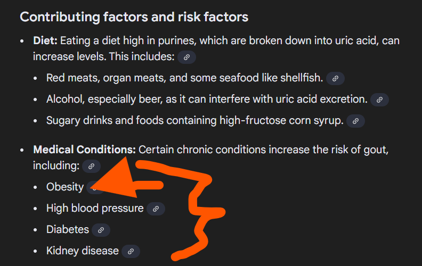The height and width of the screenshot is (266, 422).
Task: Click the link icon next to "including:"
Action: point(91,167)
